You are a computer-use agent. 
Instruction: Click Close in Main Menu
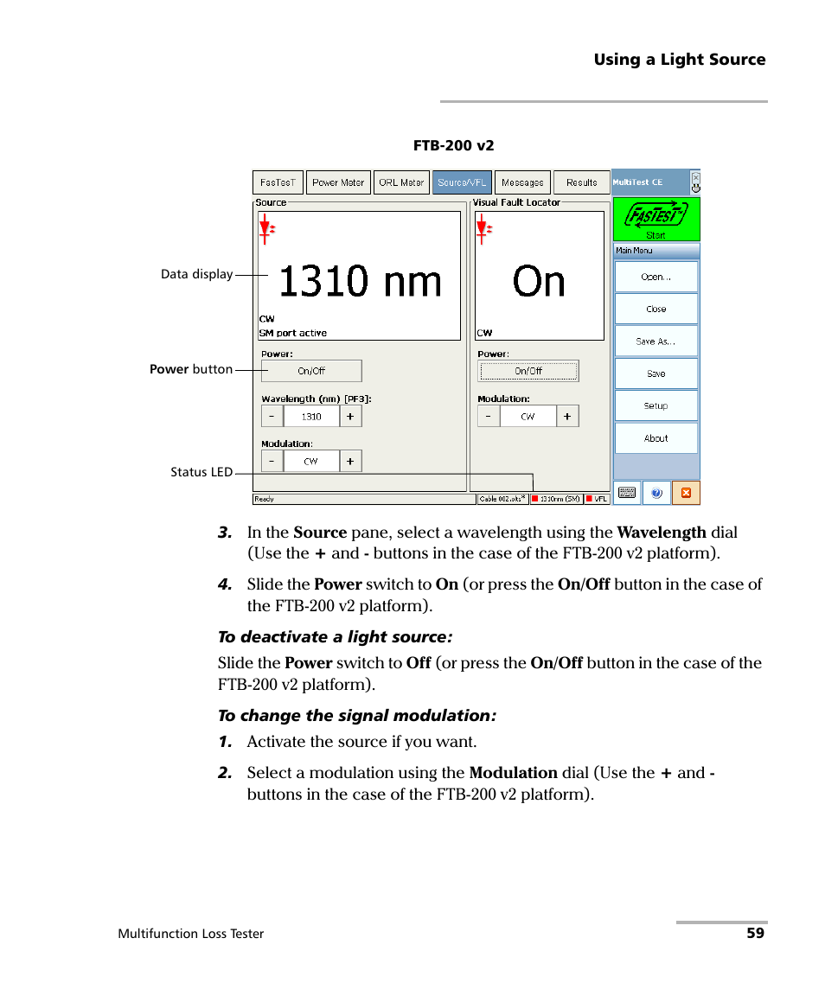[656, 309]
